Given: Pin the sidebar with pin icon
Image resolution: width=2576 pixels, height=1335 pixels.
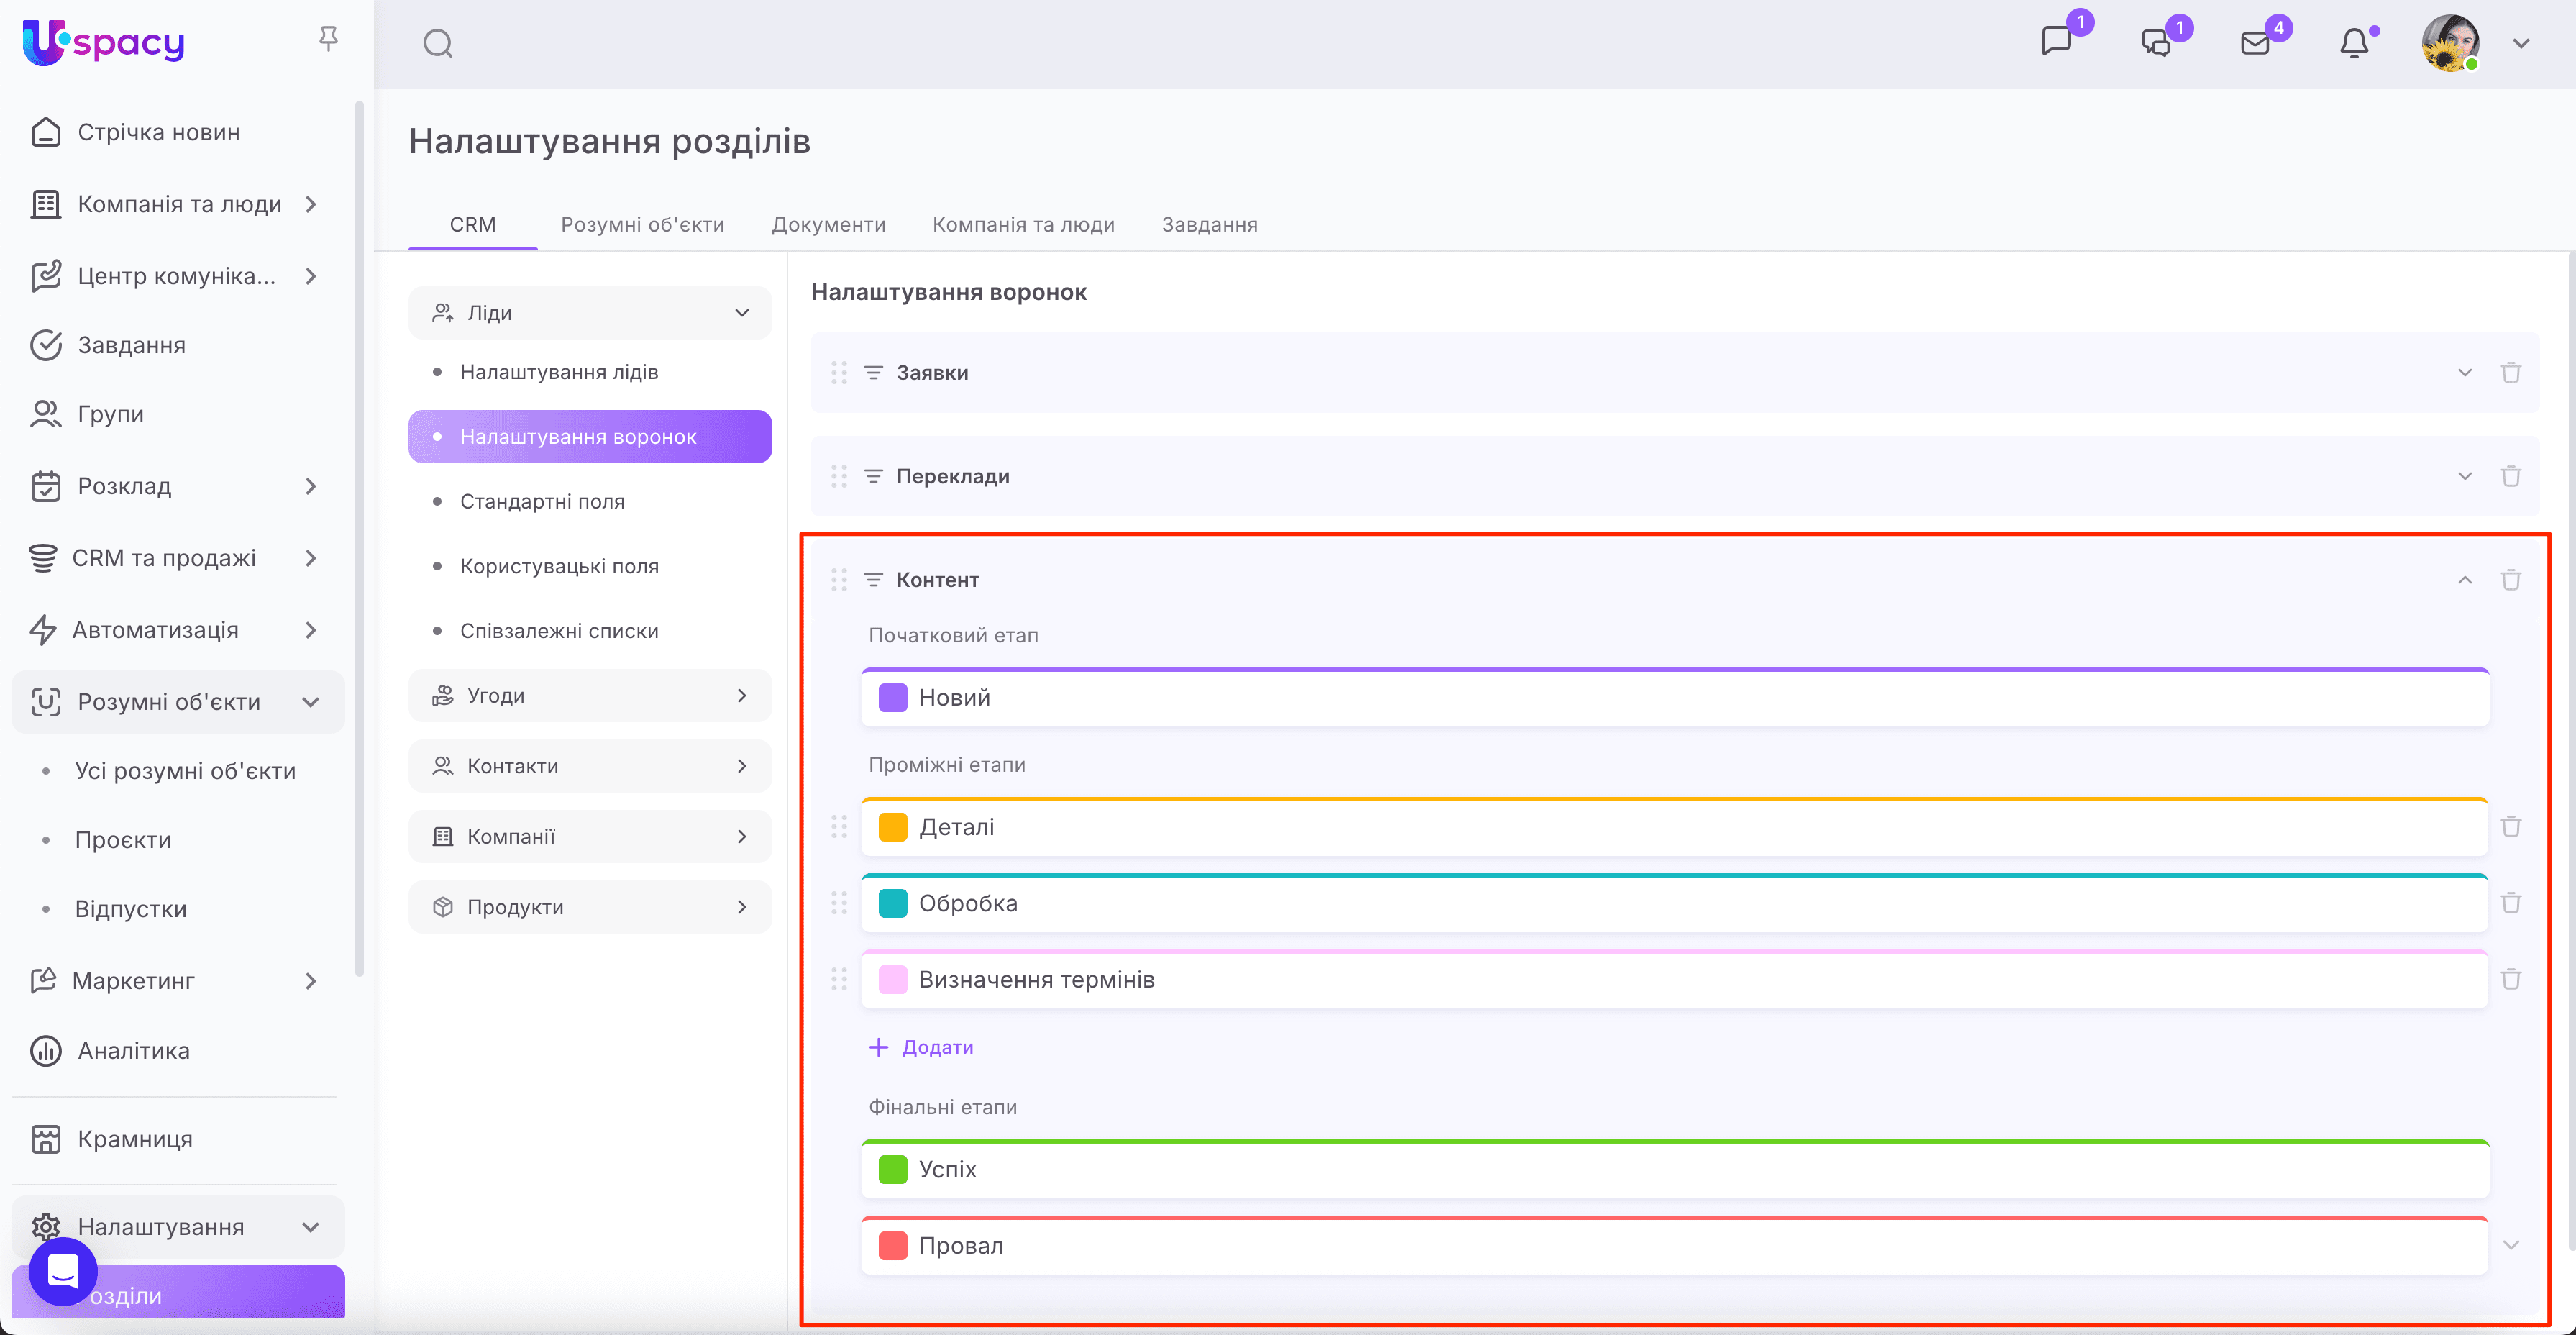Looking at the screenshot, I should coord(328,38).
